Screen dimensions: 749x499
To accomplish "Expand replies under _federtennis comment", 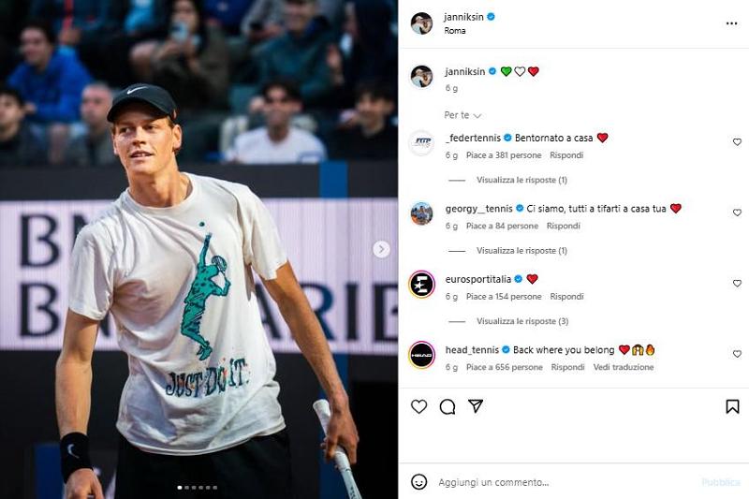I will (521, 180).
